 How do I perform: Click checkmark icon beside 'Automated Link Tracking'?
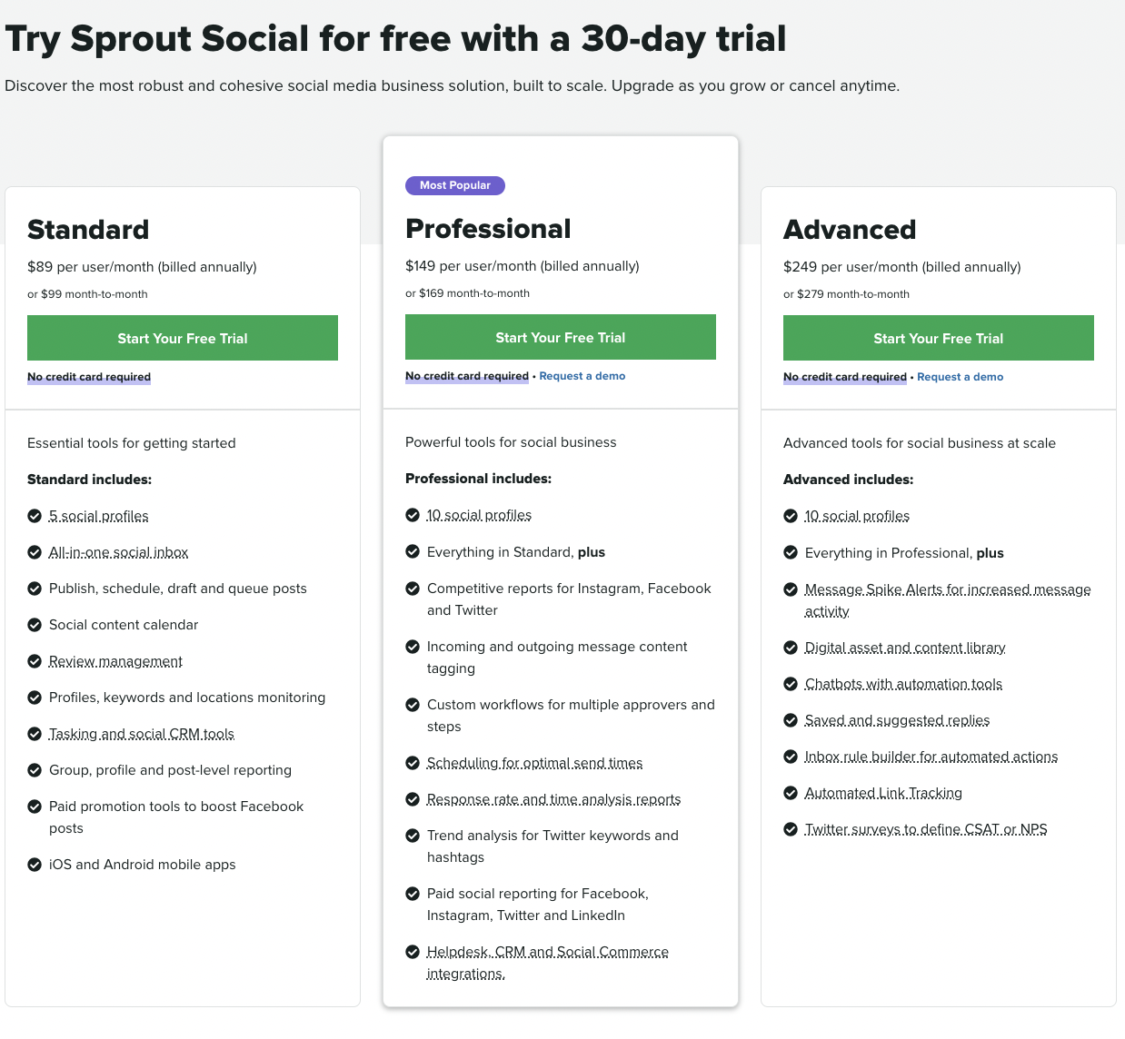pyautogui.click(x=791, y=793)
